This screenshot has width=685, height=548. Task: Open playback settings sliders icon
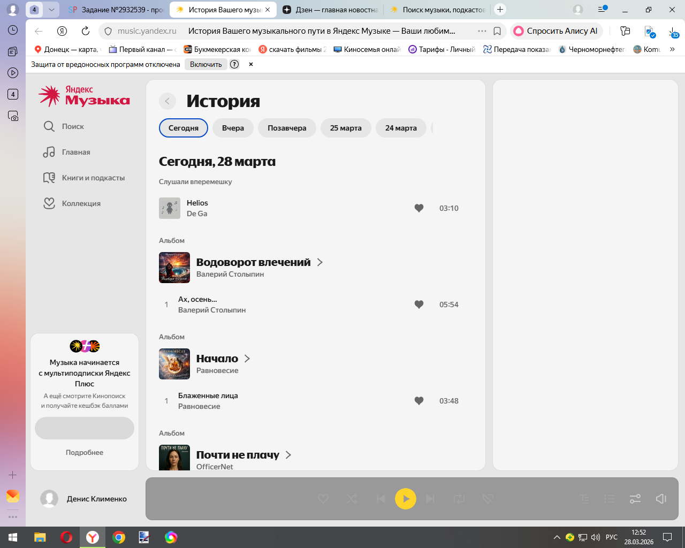(635, 499)
